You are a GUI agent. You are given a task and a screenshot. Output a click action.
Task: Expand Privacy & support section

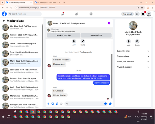pos(133,67)
